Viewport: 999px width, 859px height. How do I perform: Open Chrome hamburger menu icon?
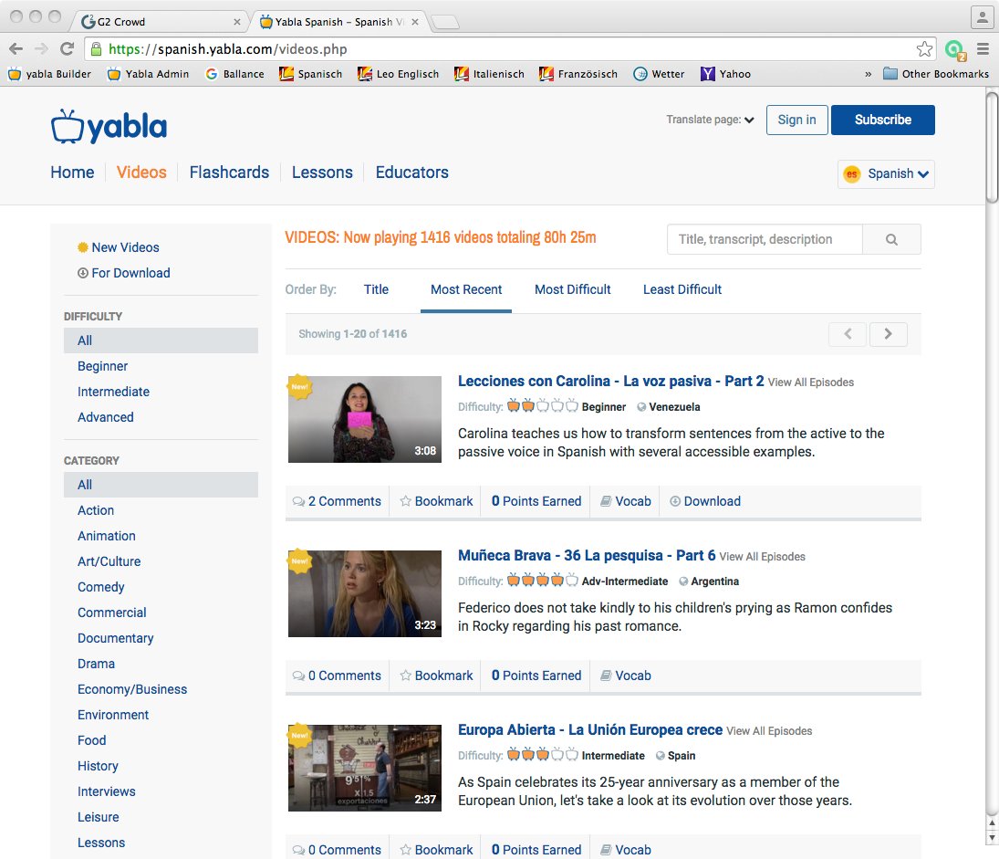983,49
